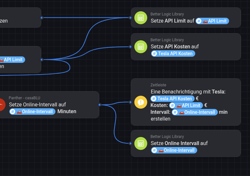Click calculator icon on Setze Online Intervall card
250x176 pixels.
[x=140, y=143]
